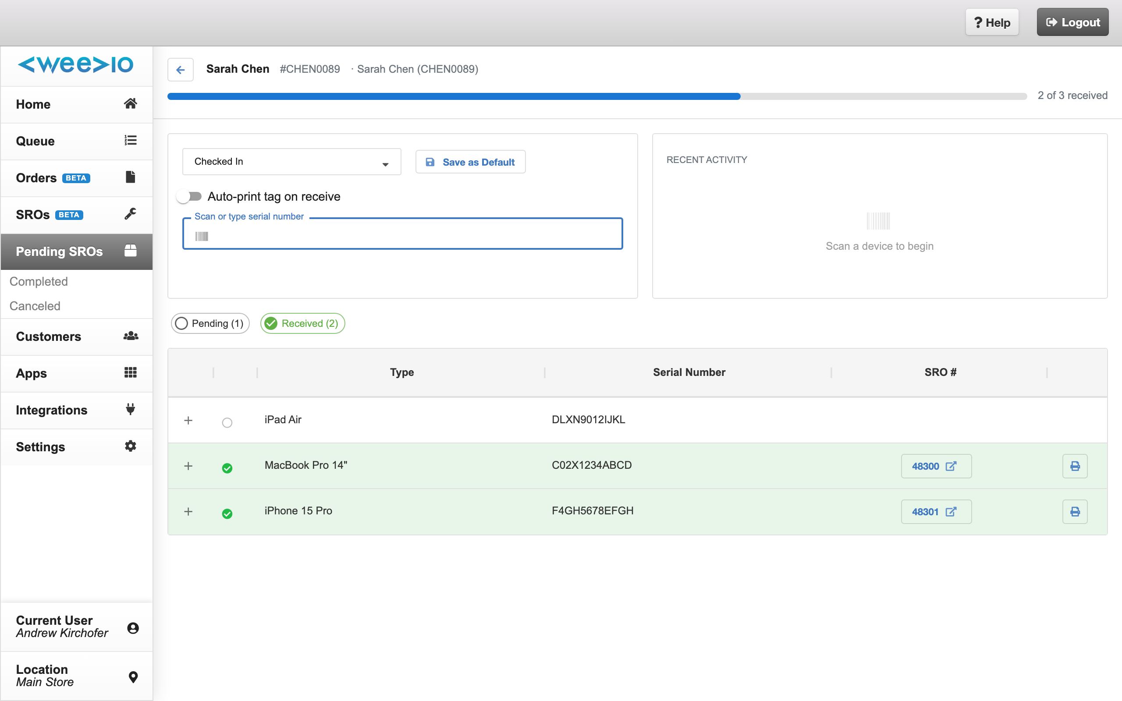
Task: Click the green check on MacBook Pro row
Action: click(227, 468)
